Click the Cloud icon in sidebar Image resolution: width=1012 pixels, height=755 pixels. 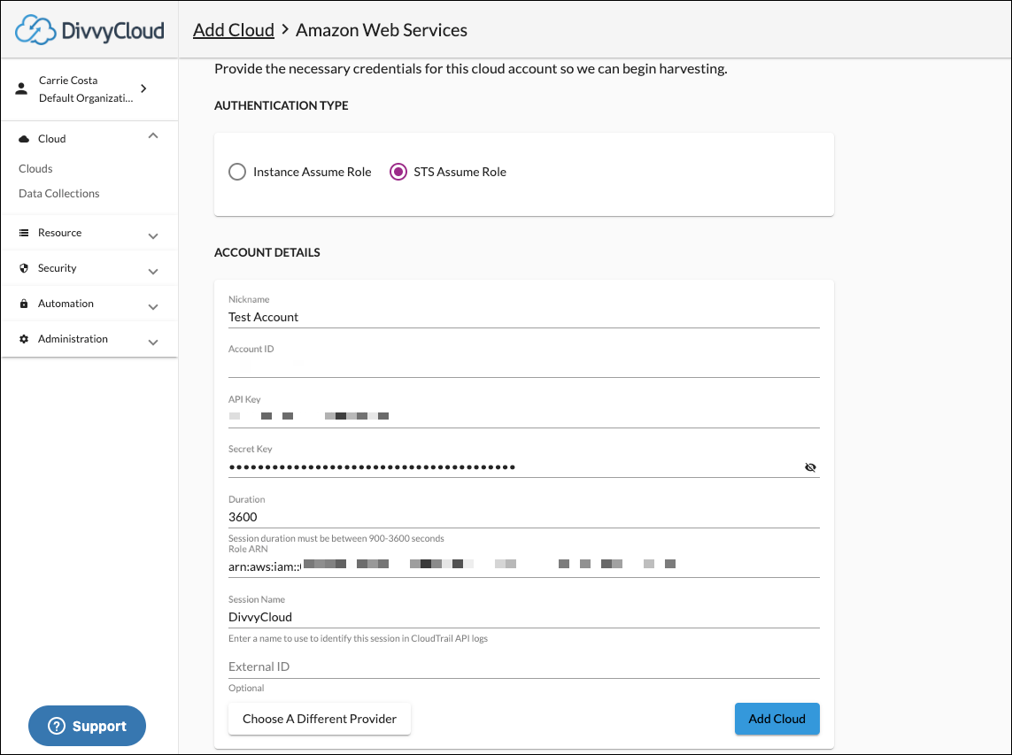(24, 139)
